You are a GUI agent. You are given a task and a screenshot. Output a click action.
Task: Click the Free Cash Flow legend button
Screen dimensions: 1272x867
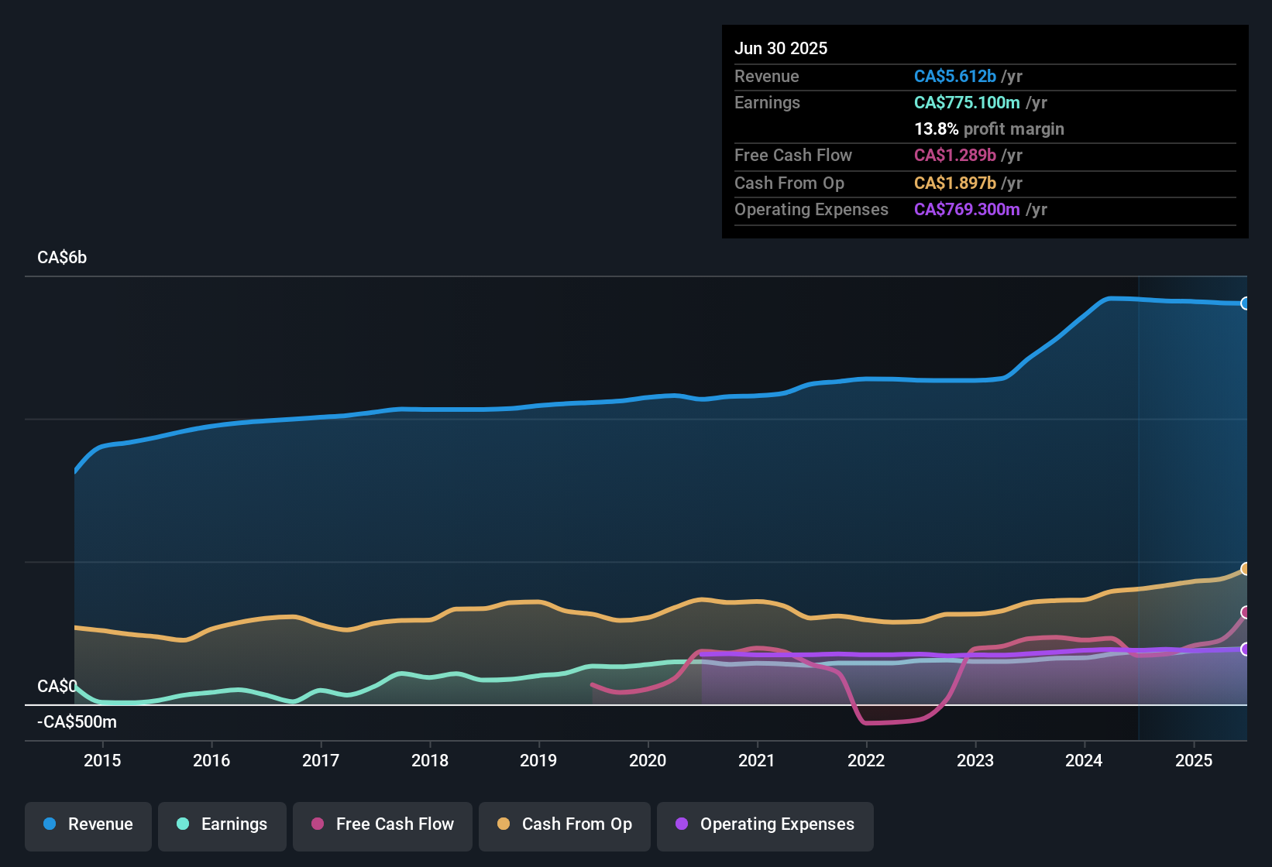pos(382,825)
